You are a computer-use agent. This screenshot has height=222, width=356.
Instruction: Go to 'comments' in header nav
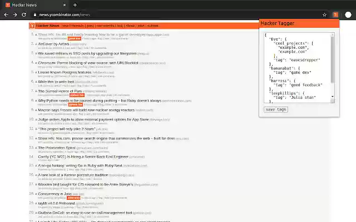click(x=105, y=26)
